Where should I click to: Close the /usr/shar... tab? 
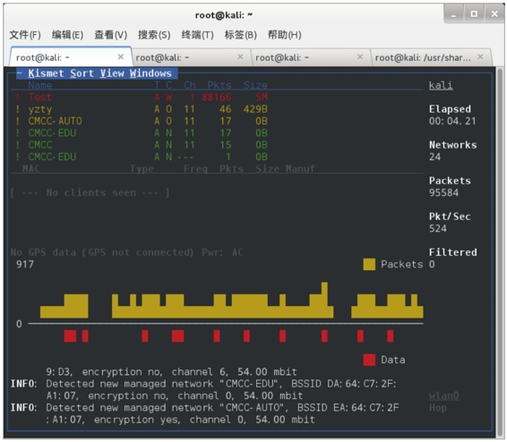pos(480,57)
